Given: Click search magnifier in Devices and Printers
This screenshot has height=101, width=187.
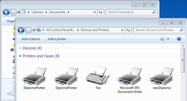Looking at the screenshot, I should (x=181, y=30).
